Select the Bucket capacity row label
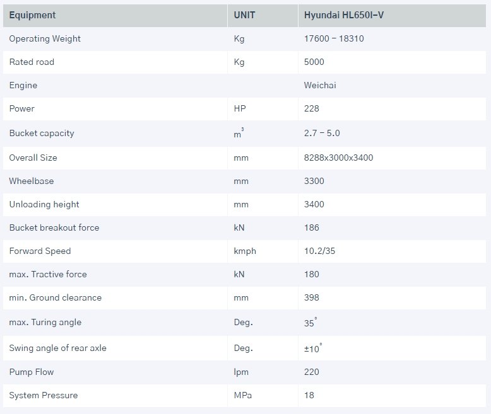 click(x=42, y=134)
